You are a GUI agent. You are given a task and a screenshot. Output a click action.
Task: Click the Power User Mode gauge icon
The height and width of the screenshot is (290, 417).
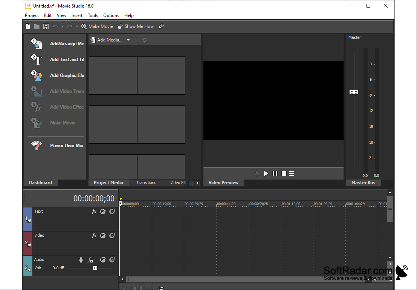point(37,146)
